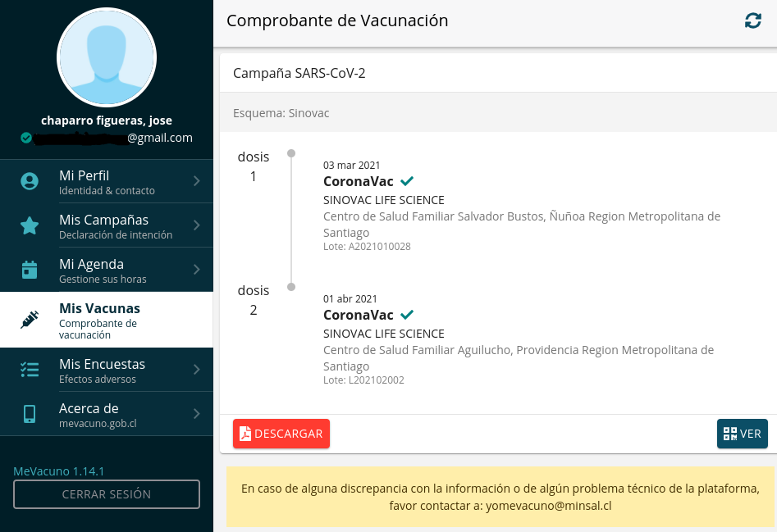
Task: Click the CERRAR SESIÓN button
Action: point(107,494)
